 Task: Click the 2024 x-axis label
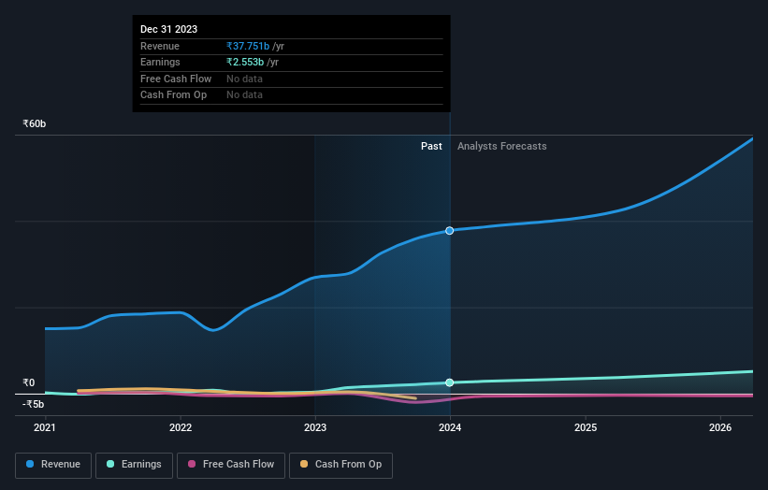(x=450, y=427)
